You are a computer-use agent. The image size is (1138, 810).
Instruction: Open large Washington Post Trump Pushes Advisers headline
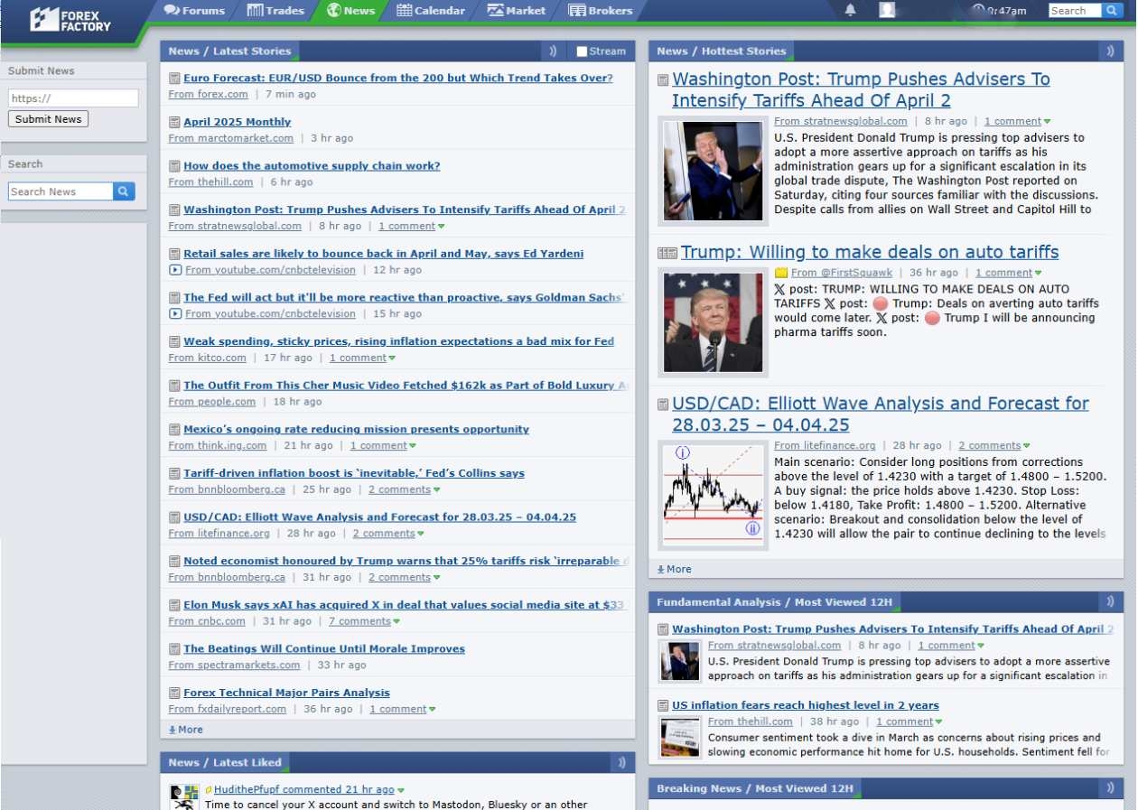click(x=861, y=89)
